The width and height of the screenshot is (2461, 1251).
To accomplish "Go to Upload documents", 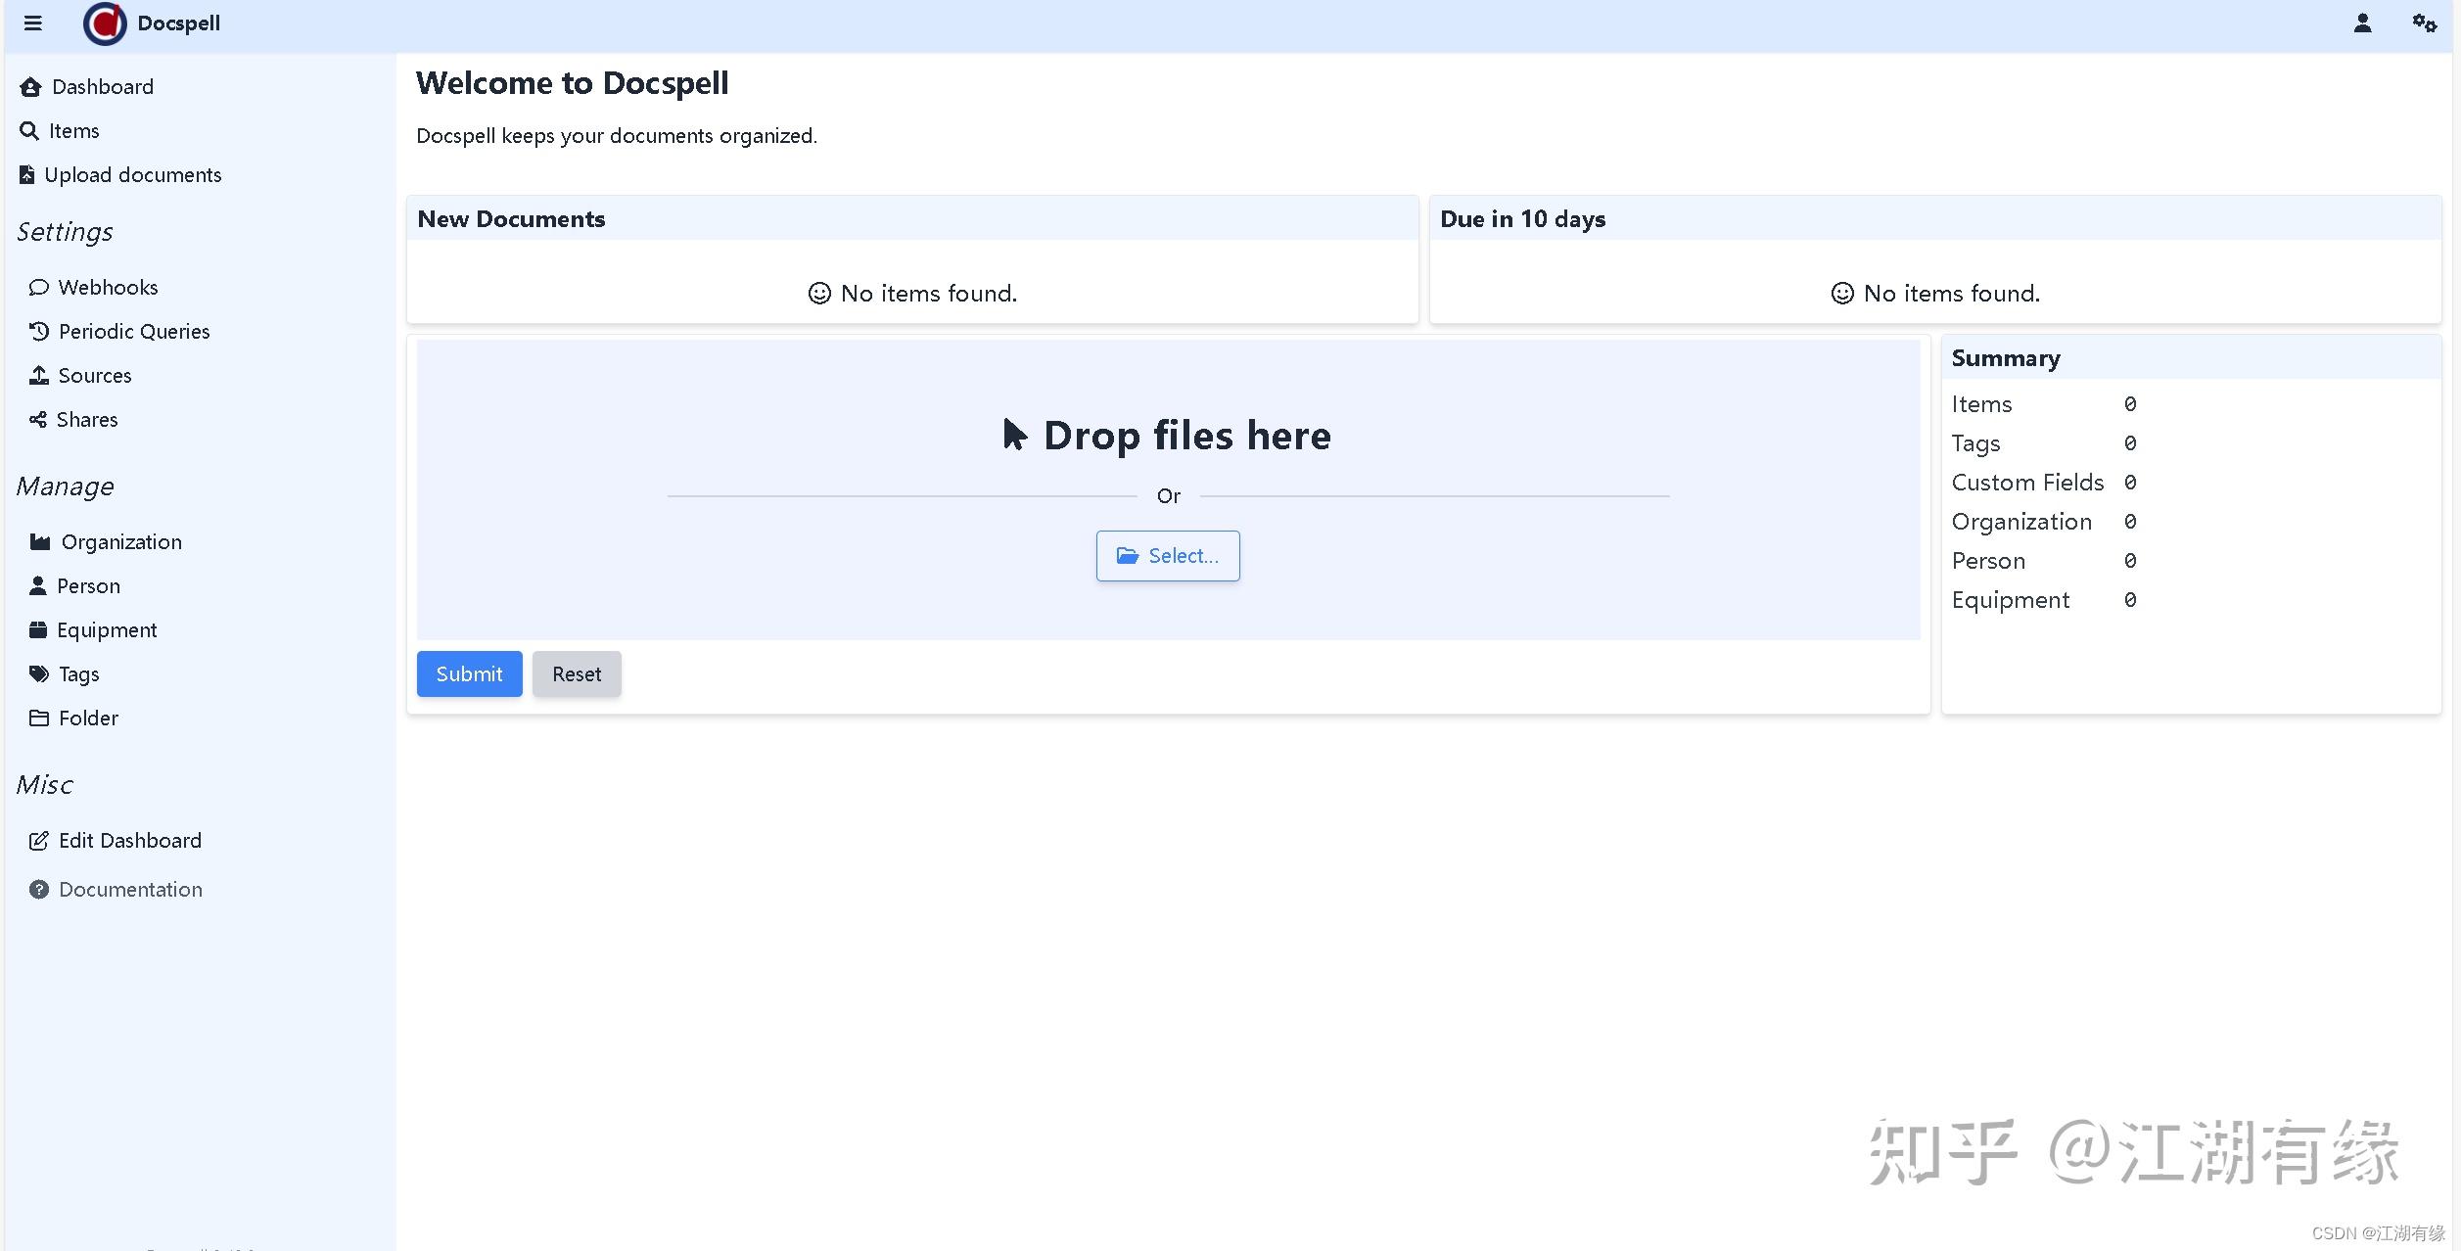I will (131, 174).
